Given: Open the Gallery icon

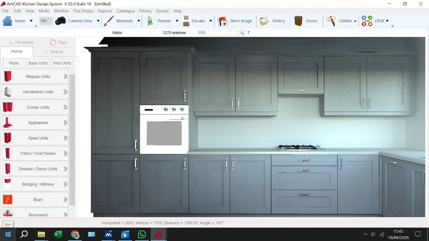Looking at the screenshot, I should tap(263, 21).
